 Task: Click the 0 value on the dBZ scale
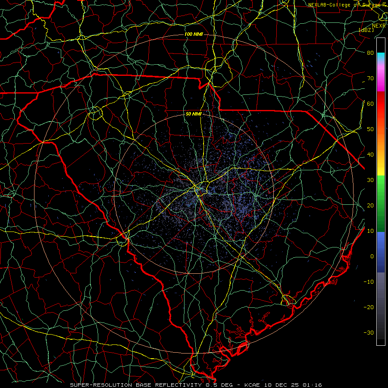[372, 257]
